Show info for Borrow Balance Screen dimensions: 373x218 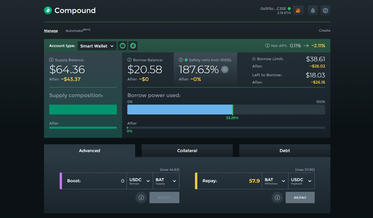point(129,60)
